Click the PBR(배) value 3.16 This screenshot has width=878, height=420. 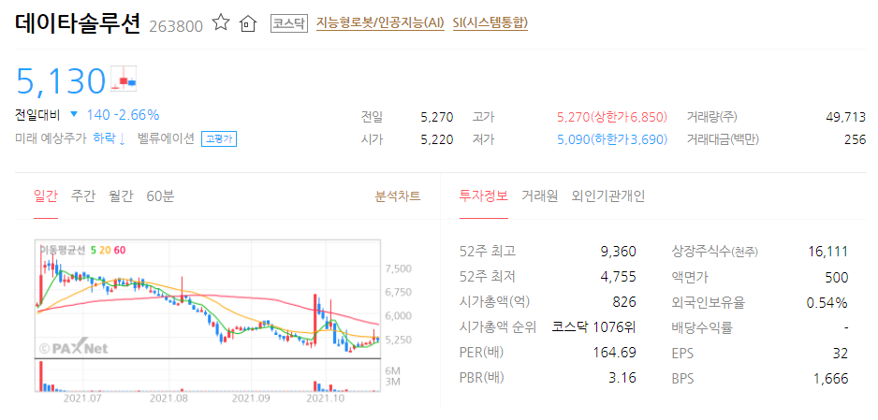tap(622, 378)
